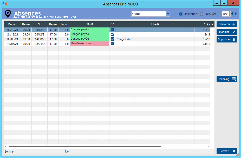Sort by the Motif column header

point(90,24)
